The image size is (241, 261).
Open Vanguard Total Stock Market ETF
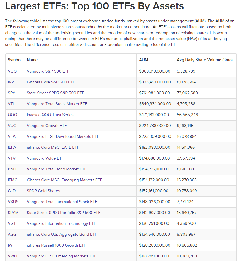coord(57,104)
